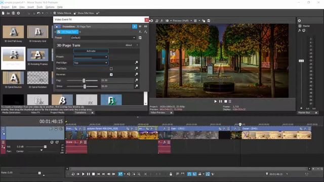Save preview snapshot to file
Image resolution: width=324 pixels, height=182 pixels.
coord(209,21)
